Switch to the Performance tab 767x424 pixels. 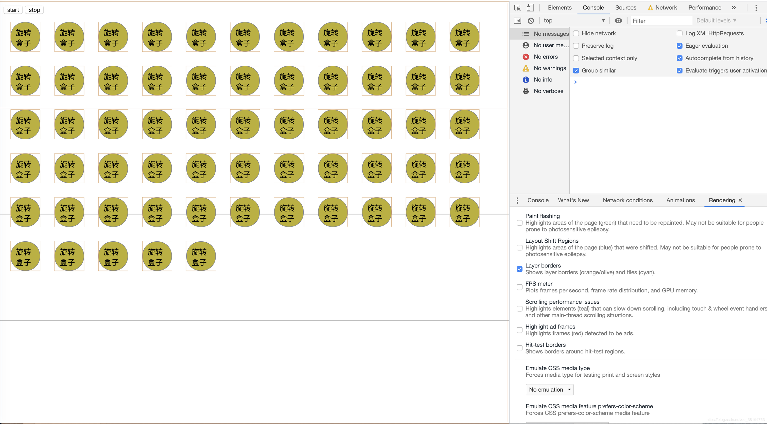(704, 8)
